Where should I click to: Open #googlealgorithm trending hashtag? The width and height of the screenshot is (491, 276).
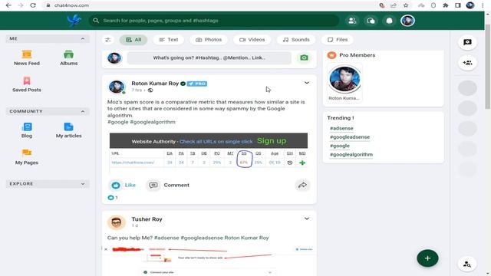tap(351, 155)
